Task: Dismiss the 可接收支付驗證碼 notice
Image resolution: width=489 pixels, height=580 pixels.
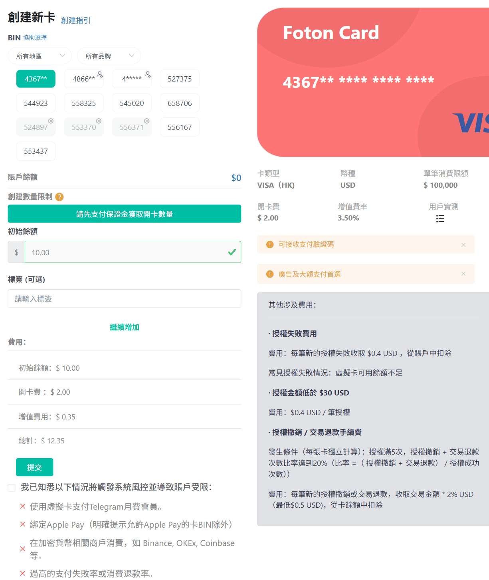Action: pyautogui.click(x=463, y=245)
